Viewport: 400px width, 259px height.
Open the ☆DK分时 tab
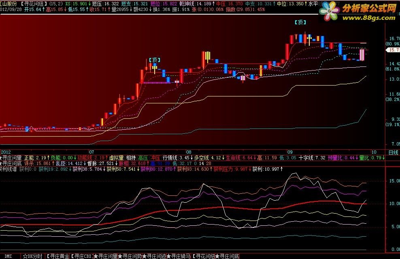(x=33, y=256)
